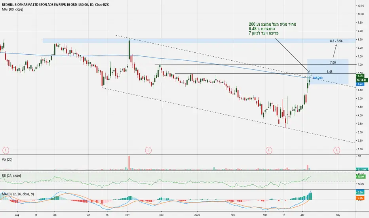369x218 pixels.
Task: Select the '8.3 - 8.54' resistance zone label
Action: pyautogui.click(x=336, y=41)
